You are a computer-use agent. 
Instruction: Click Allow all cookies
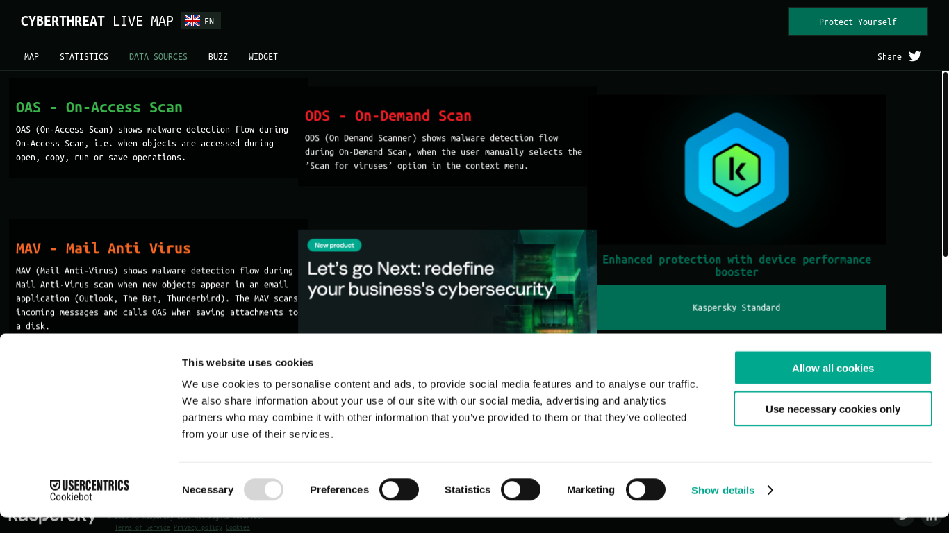click(833, 368)
